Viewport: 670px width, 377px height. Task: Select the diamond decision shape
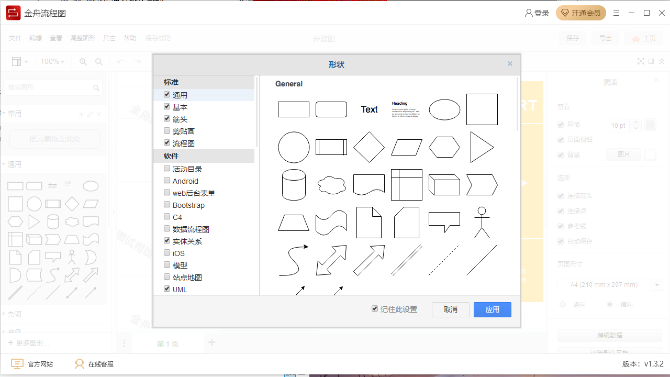369,147
